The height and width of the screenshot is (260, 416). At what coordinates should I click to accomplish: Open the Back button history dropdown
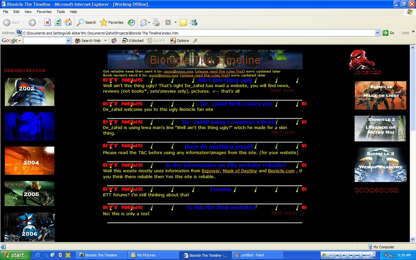click(x=24, y=22)
